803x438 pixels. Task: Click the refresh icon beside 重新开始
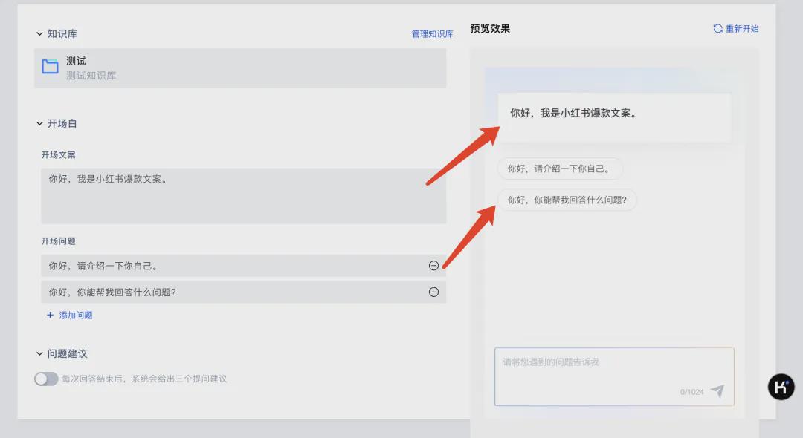click(716, 28)
